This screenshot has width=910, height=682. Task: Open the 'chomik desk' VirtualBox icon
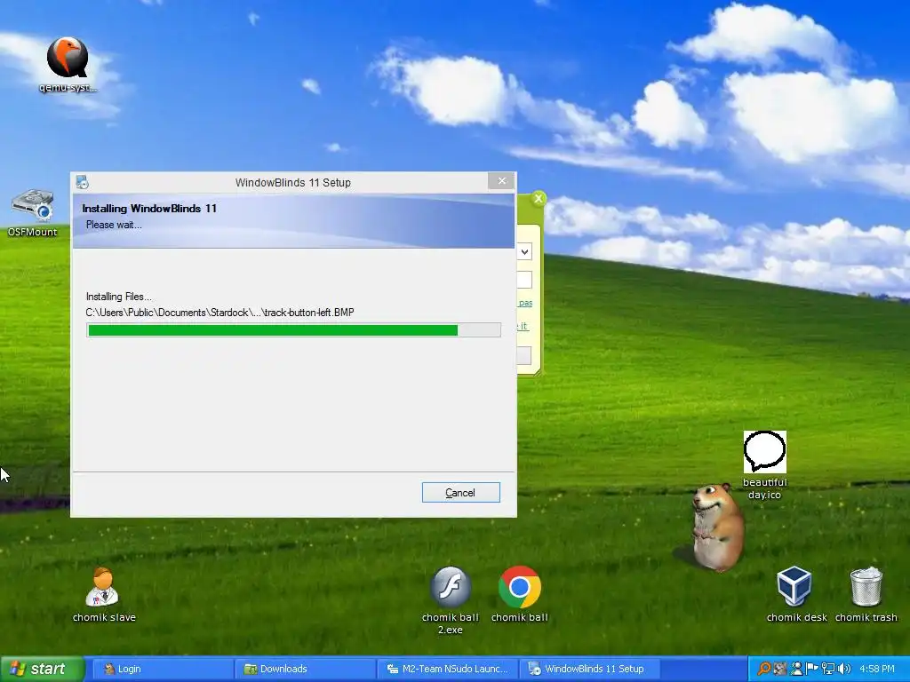pos(795,594)
